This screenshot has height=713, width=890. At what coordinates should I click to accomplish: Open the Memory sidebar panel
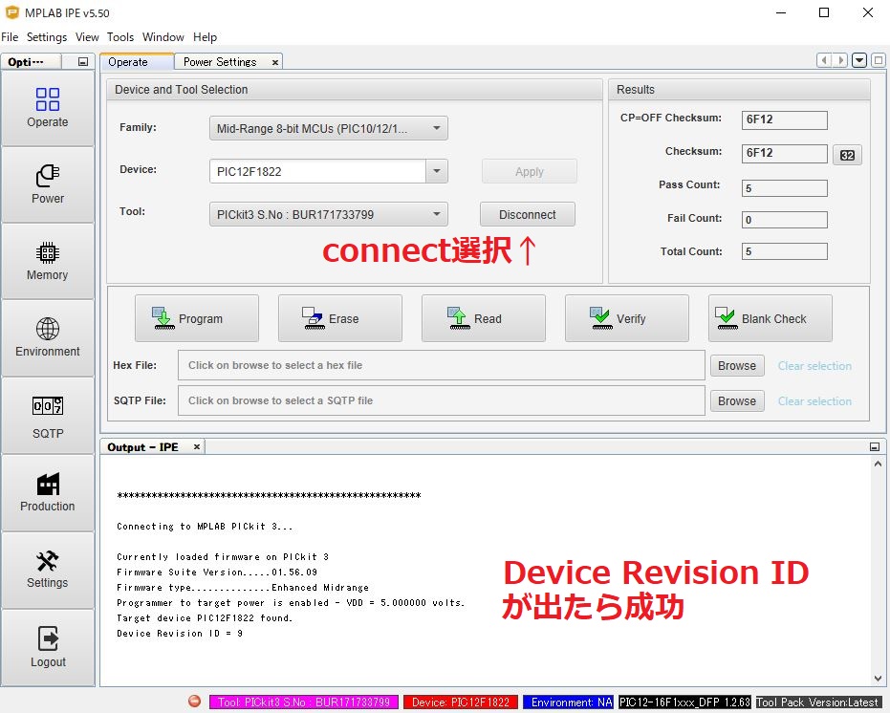pos(48,261)
